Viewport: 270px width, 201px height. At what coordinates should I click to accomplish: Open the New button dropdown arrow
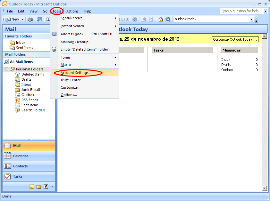tap(22, 19)
